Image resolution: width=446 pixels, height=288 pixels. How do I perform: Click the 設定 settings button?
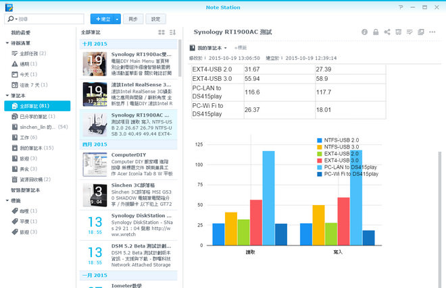155,19
